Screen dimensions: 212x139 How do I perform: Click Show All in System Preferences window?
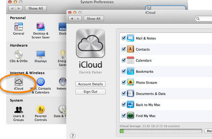tap(36, 8)
